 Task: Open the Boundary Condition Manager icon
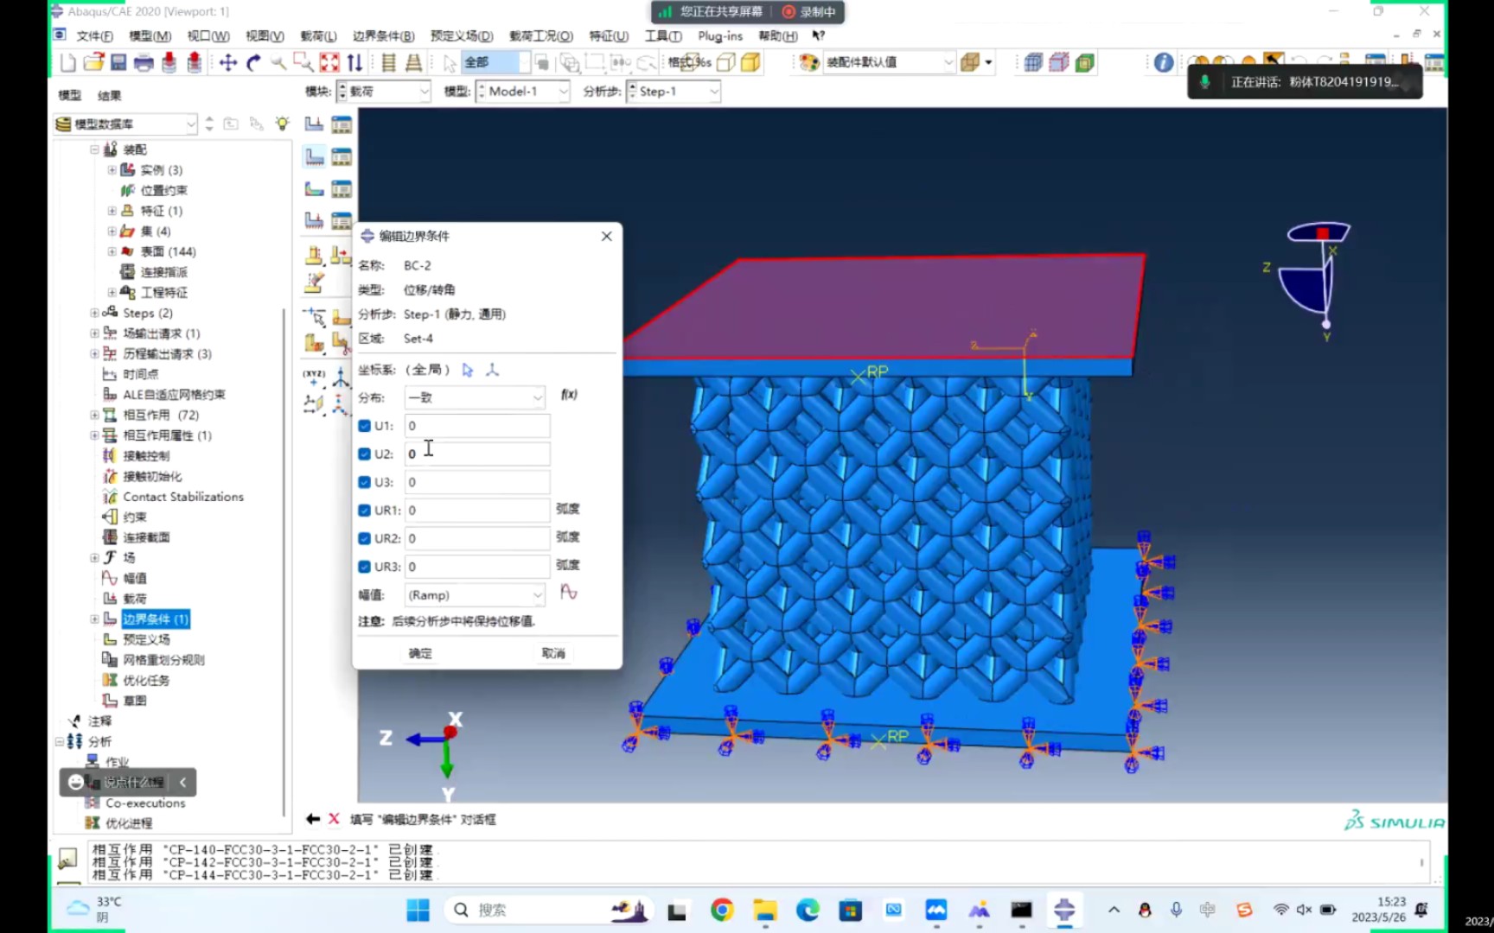pyautogui.click(x=342, y=156)
